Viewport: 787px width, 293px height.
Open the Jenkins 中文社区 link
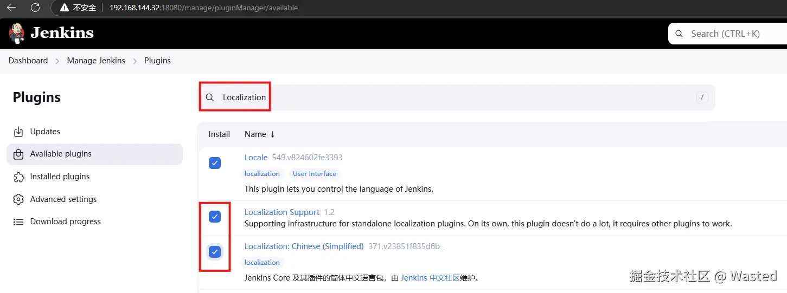[x=430, y=278]
